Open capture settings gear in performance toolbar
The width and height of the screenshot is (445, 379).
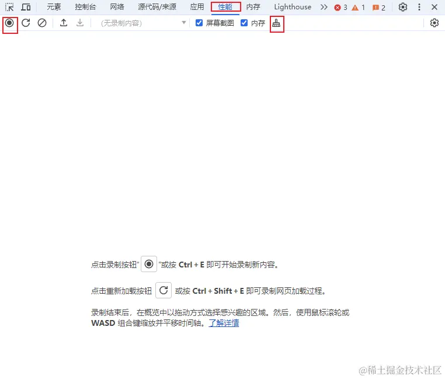click(x=434, y=23)
